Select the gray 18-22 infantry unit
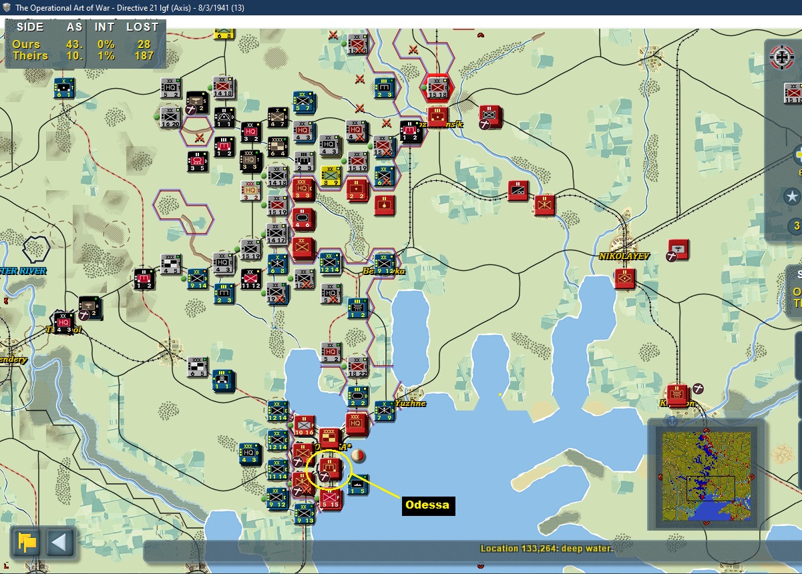The height and width of the screenshot is (574, 802). tap(357, 366)
